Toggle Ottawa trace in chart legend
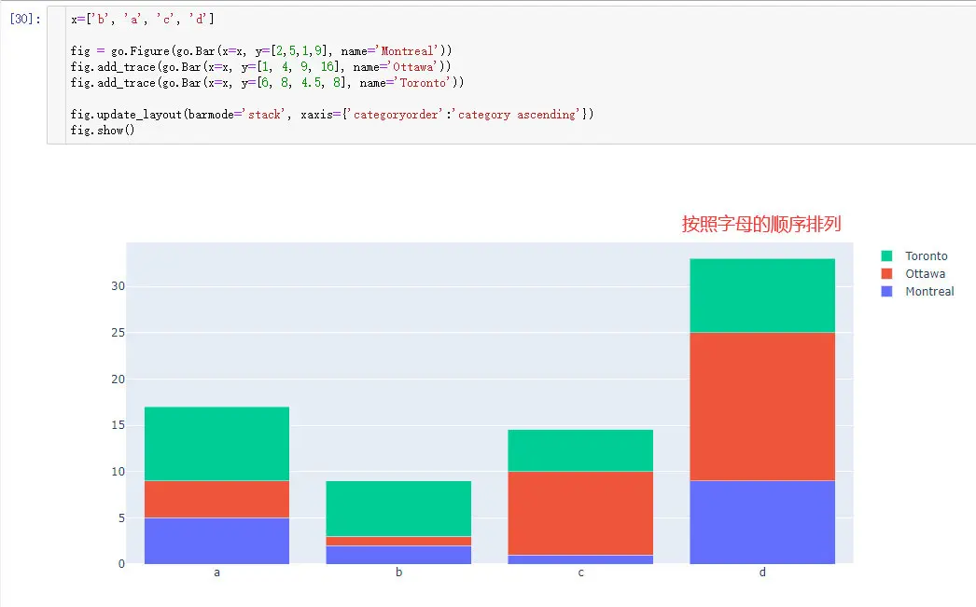 tap(913, 273)
